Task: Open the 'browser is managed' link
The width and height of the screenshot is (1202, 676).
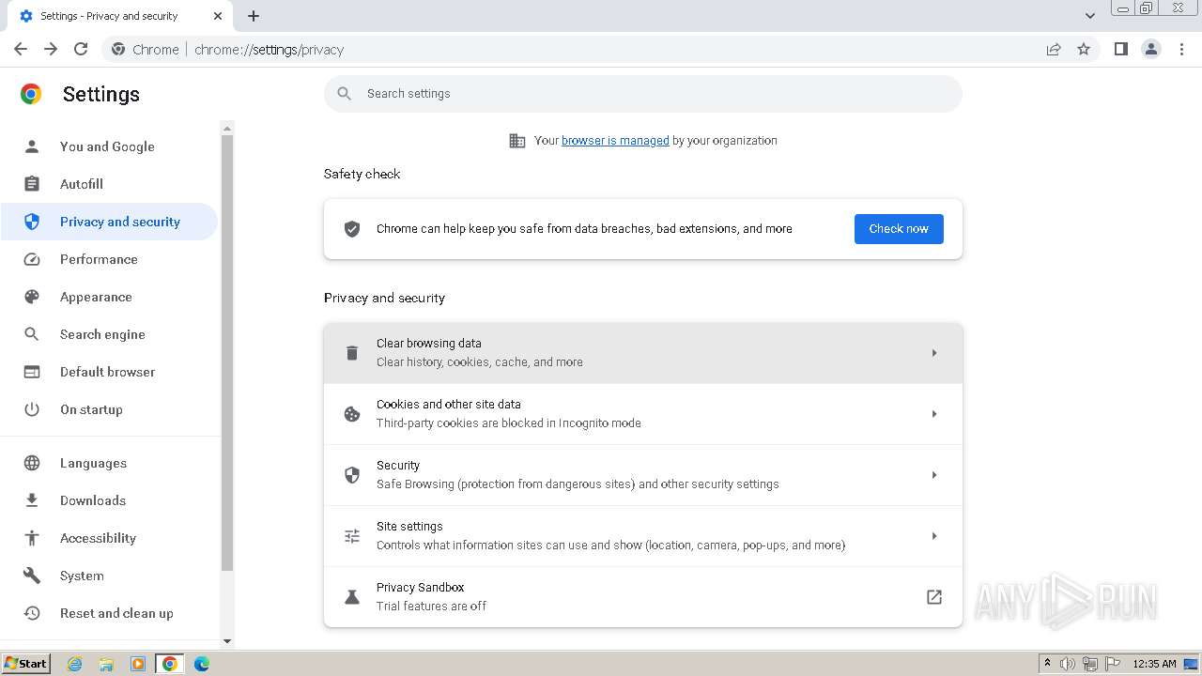Action: pyautogui.click(x=615, y=141)
